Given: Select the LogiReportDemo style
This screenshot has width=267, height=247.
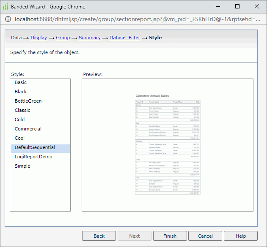Looking at the screenshot, I should tap(33, 157).
